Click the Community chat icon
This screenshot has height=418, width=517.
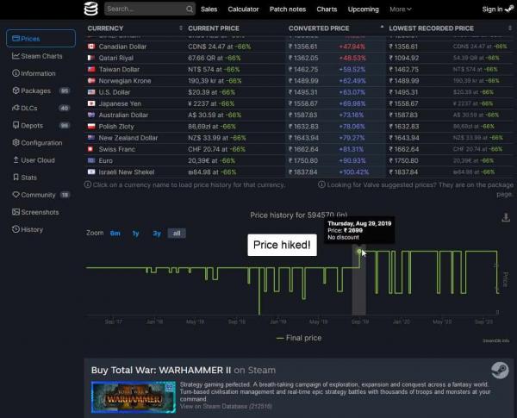[16, 195]
